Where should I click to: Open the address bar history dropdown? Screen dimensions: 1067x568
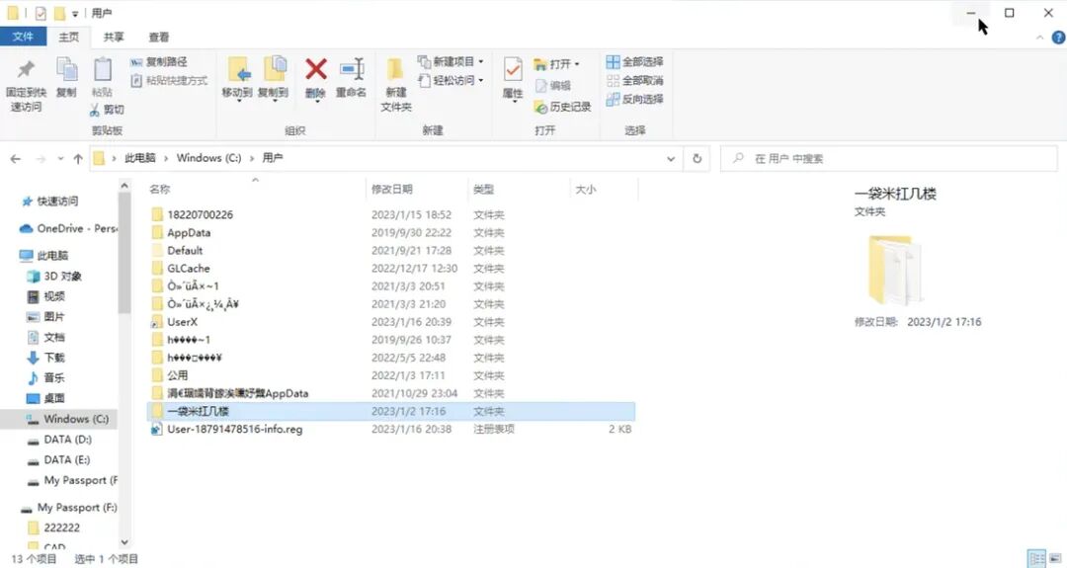pos(671,158)
